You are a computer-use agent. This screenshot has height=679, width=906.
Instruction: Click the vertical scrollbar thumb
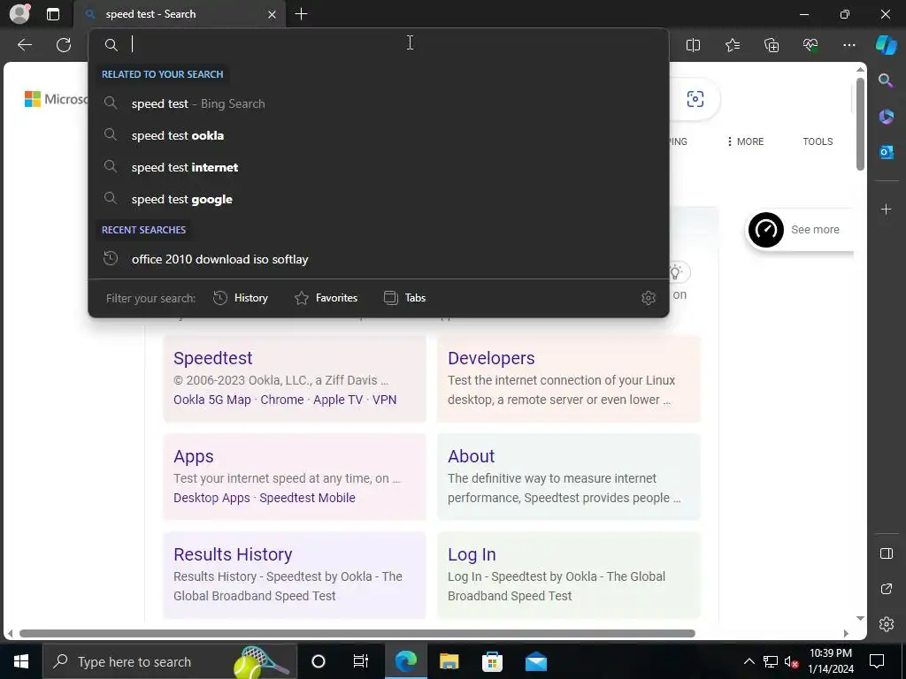[860, 124]
